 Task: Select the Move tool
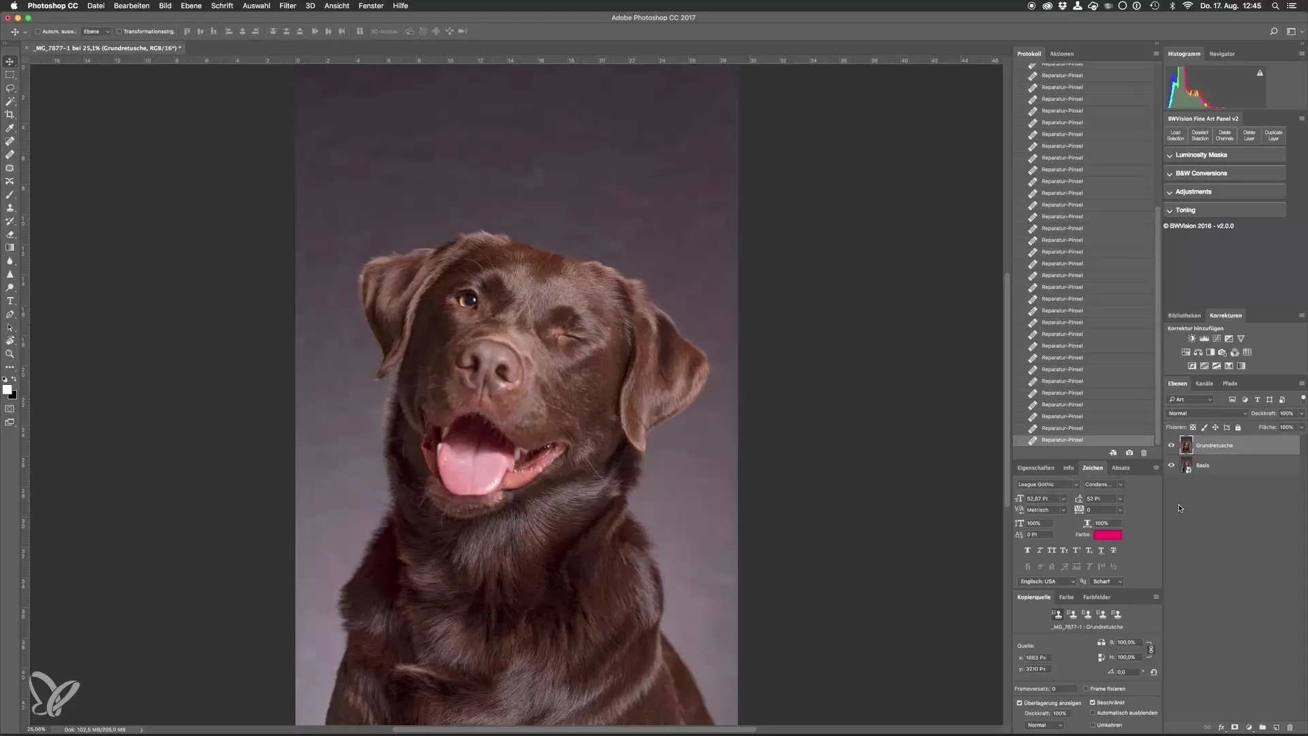(x=10, y=61)
